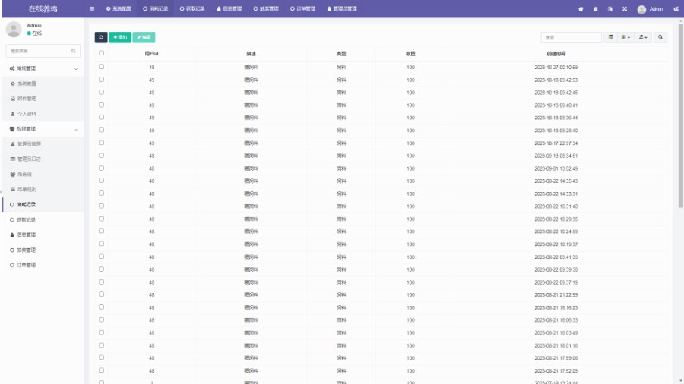Focus the table search input field
This screenshot has height=384, width=684.
click(x=572, y=37)
